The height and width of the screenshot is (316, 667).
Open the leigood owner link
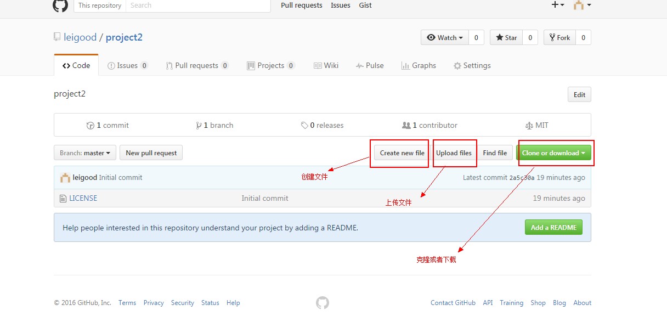(x=80, y=37)
